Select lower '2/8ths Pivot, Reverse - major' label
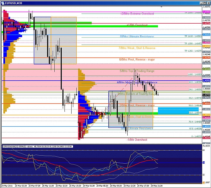211x188 pixels. click(137, 105)
